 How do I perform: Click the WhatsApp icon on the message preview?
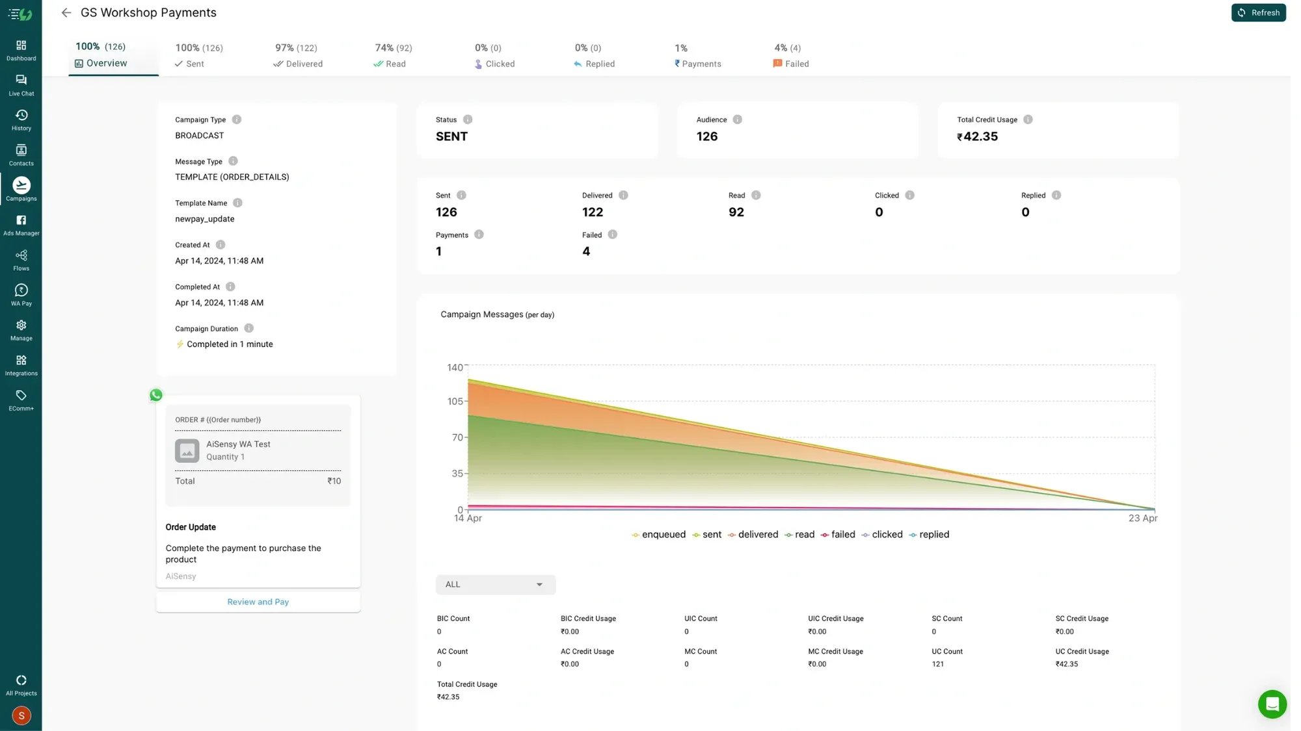click(x=155, y=394)
